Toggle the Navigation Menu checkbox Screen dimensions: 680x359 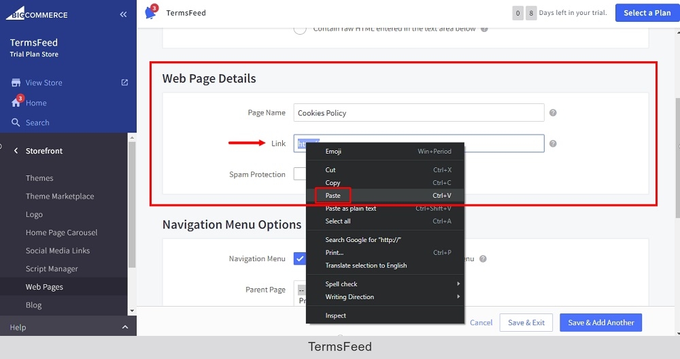300,258
